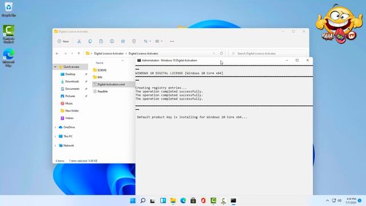This screenshot has width=366, height=206.
Task: Open the See more three-dots menu
Action: tap(172, 41)
